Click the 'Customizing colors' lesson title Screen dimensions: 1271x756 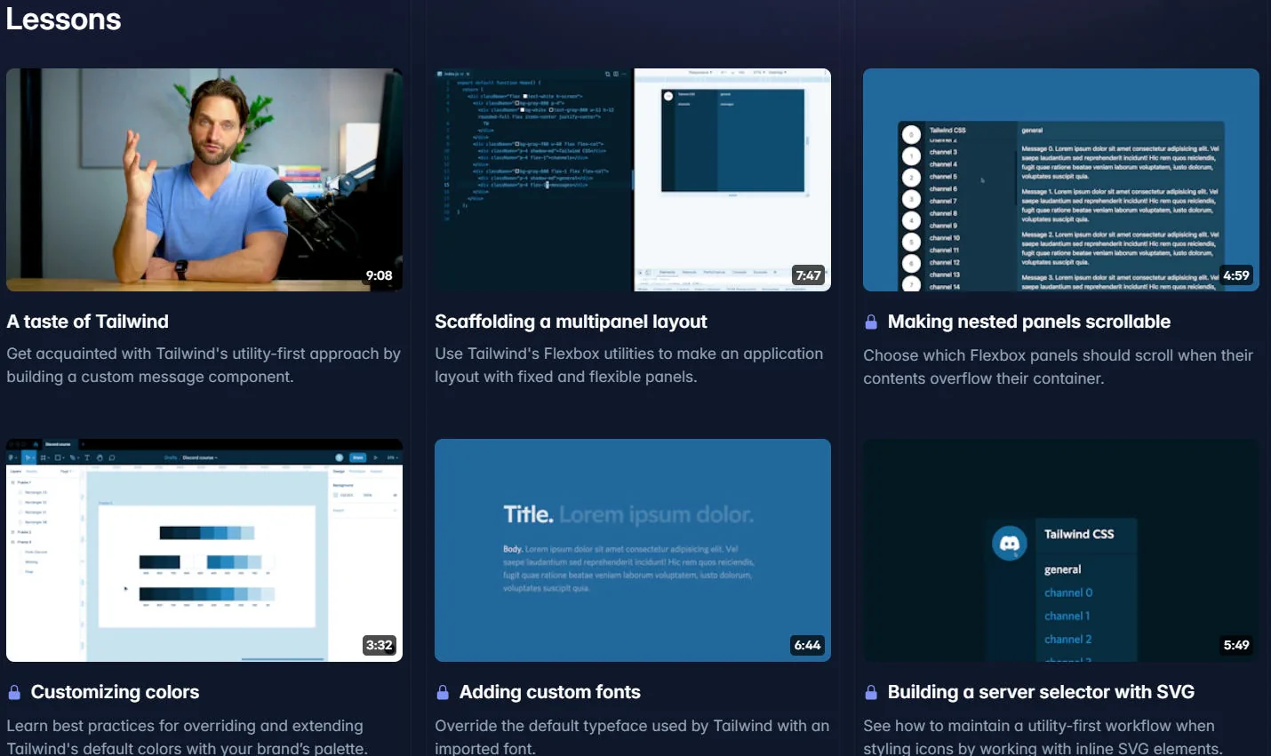[x=116, y=692]
